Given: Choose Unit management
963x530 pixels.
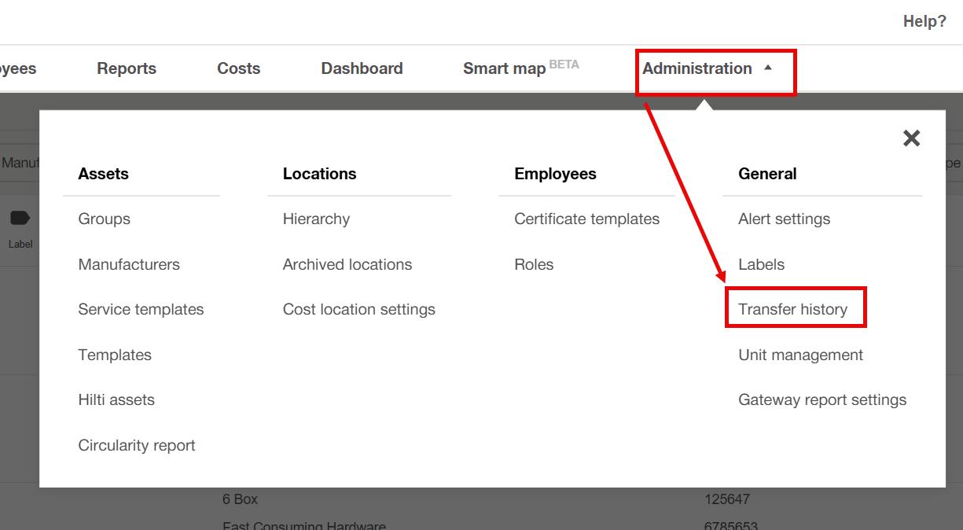Looking at the screenshot, I should 800,355.
